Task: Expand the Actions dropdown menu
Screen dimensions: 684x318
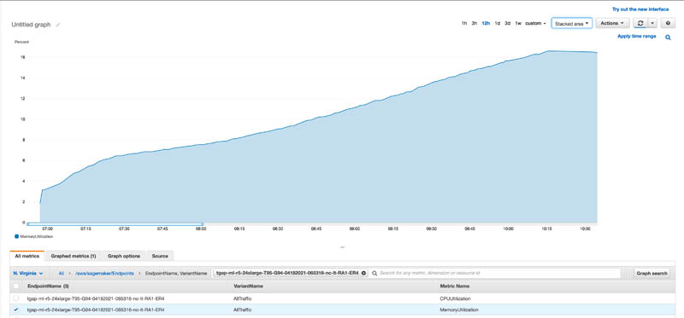Action: (x=612, y=23)
